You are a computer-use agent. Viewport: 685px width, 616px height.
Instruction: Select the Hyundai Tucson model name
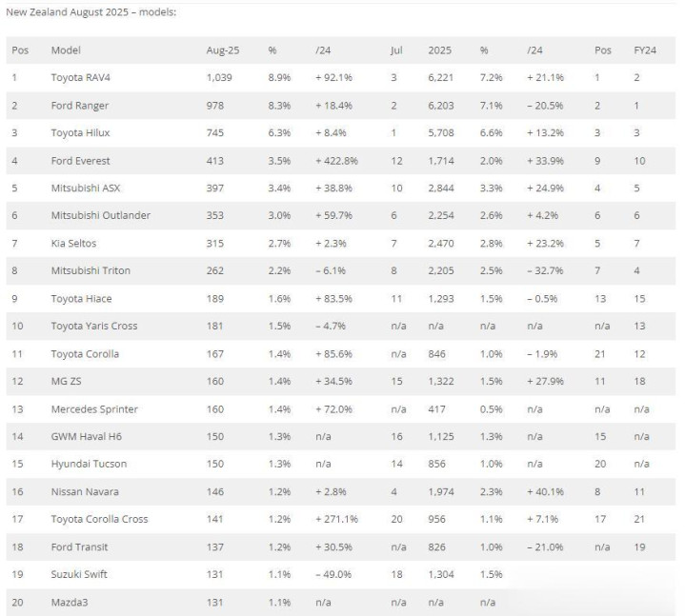coord(89,464)
